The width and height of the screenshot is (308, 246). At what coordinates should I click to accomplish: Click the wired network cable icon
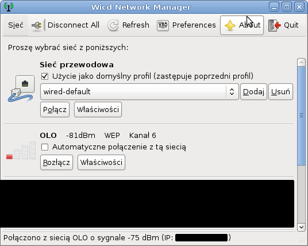tap(21, 89)
